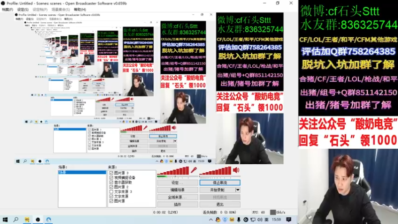This screenshot has height=224, width=398.
Task: Mute desktop audio via the red speaker icon
Action: (x=236, y=170)
